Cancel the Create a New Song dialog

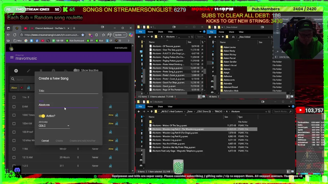pyautogui.click(x=45, y=141)
